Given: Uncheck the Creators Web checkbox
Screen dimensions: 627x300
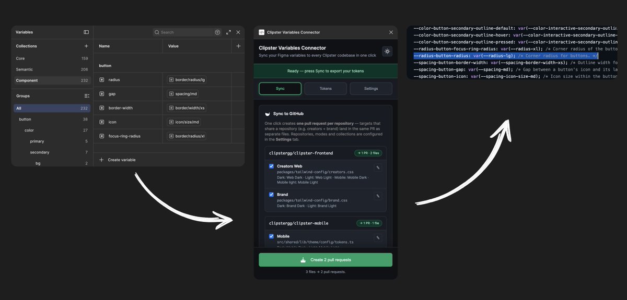Looking at the screenshot, I should 271,166.
